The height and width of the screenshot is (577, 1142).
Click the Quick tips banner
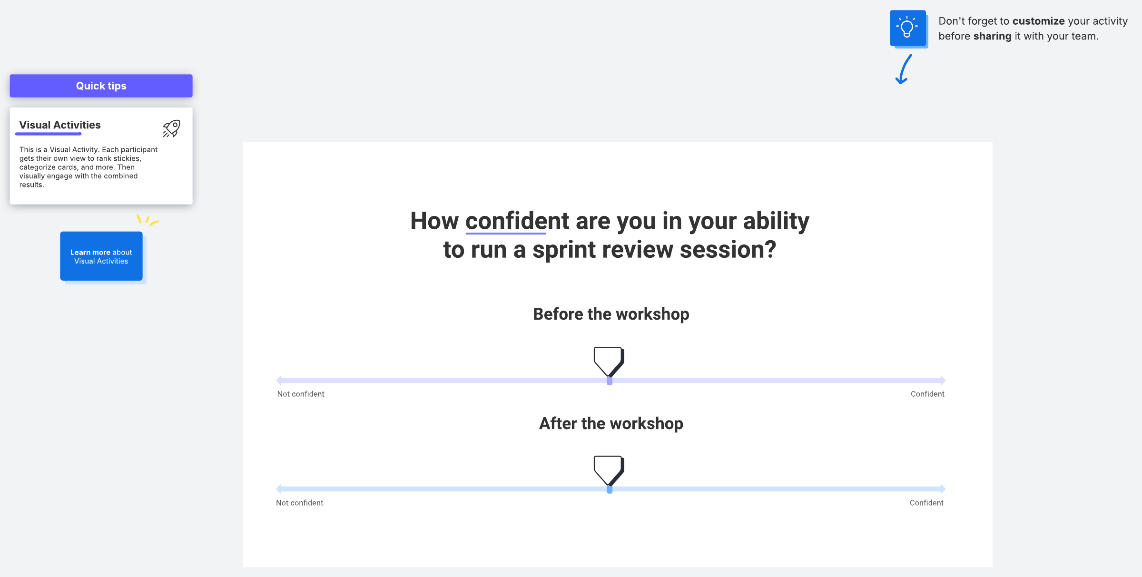click(101, 86)
